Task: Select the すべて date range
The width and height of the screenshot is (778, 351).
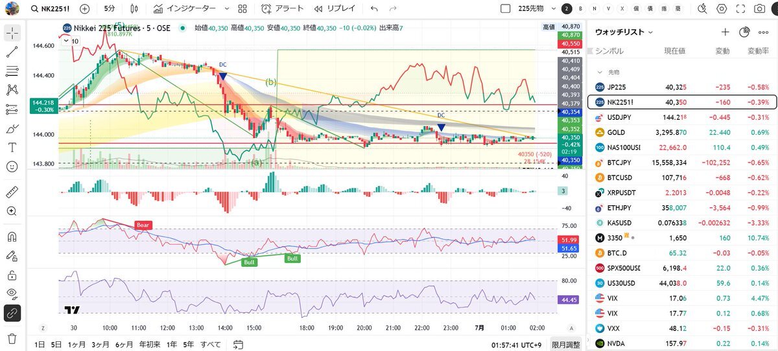Action: click(210, 344)
